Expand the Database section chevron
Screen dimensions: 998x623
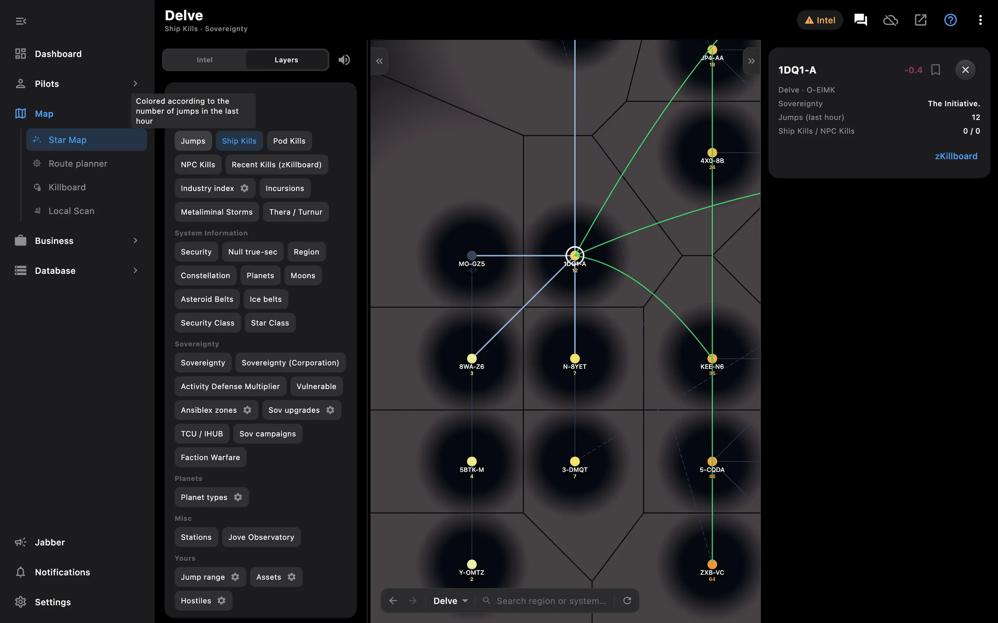pos(135,270)
